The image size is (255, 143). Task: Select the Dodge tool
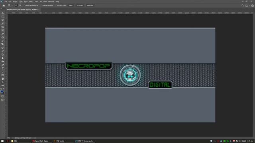(x=3, y=62)
